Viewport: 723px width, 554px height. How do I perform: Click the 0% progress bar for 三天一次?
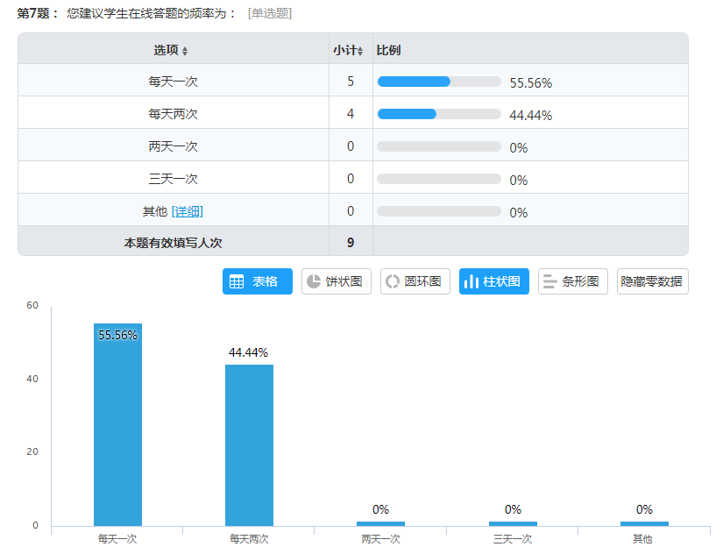(x=439, y=179)
